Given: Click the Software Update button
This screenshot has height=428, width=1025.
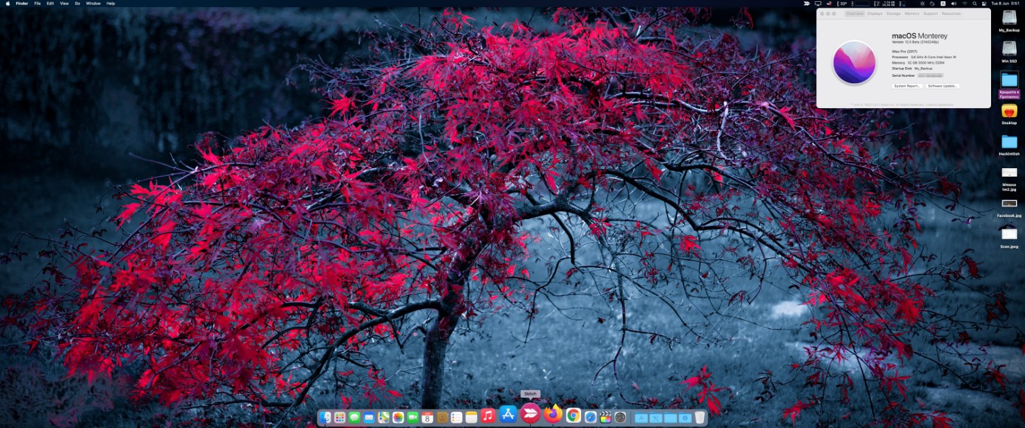Looking at the screenshot, I should (x=942, y=86).
